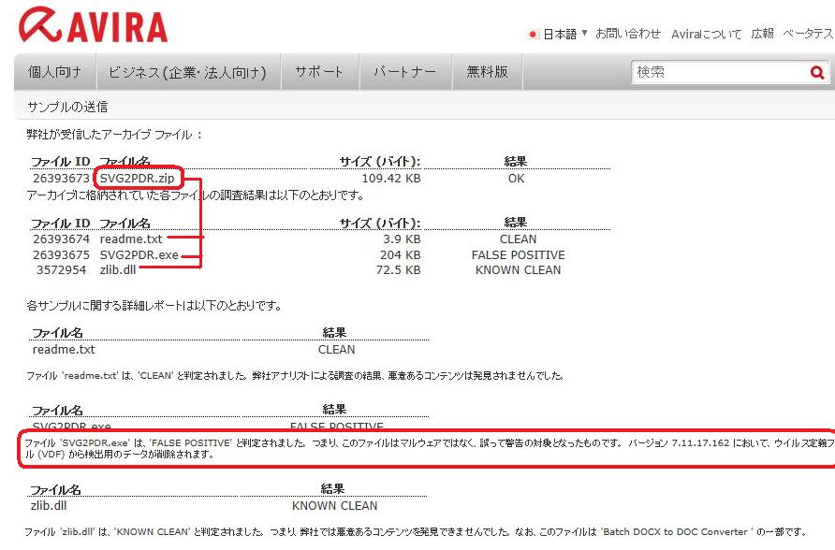Select readme.txt in the archive contents table
835x550 pixels.
click(x=131, y=239)
